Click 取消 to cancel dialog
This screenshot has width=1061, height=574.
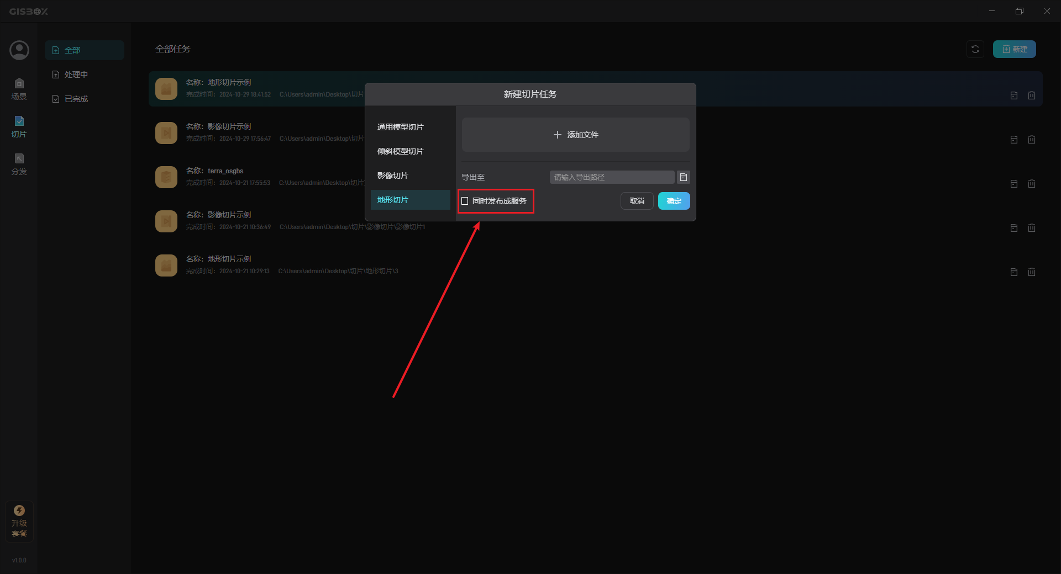point(637,201)
